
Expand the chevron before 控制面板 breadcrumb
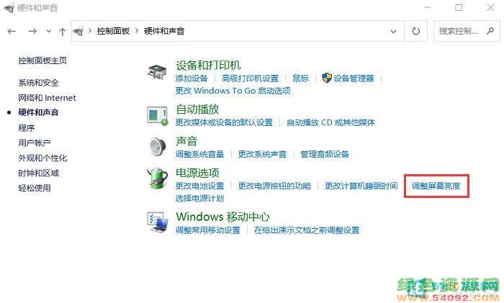coord(90,31)
